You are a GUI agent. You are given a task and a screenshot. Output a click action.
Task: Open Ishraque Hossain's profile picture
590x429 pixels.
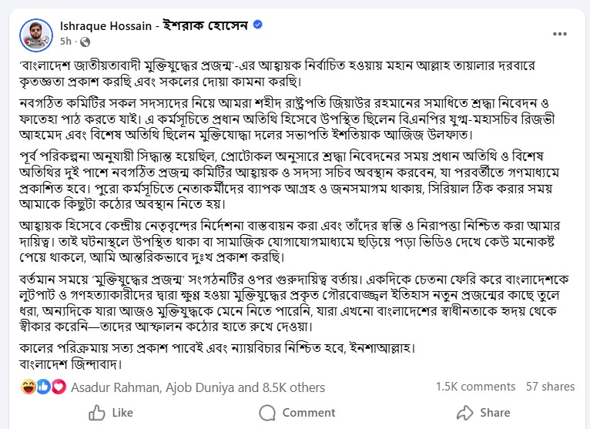[37, 32]
